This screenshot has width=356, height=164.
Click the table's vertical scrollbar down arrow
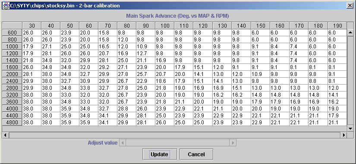350,129
